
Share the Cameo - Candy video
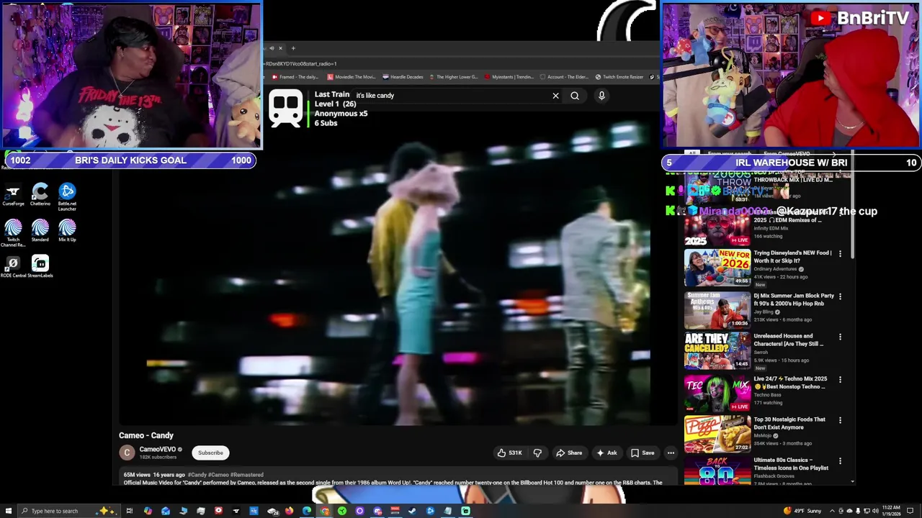(569, 453)
